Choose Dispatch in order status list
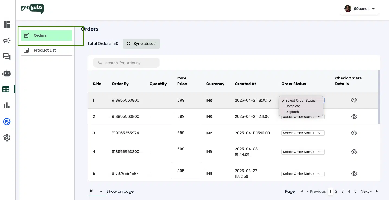 pos(292,112)
